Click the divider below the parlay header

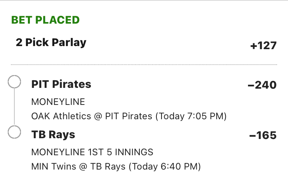click(144, 64)
